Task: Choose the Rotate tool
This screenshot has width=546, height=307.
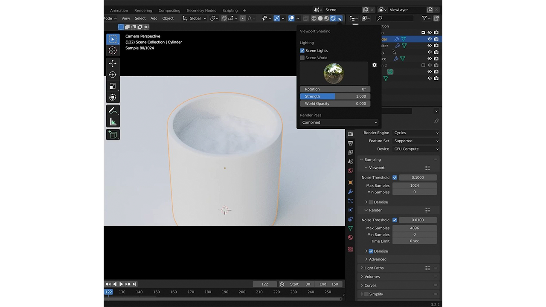Action: [x=113, y=75]
